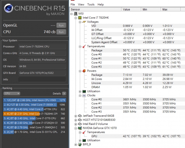Collapse the NVIDIA GeForce GTX 1070 node
Image resolution: width=185 pixels, height=148 pixels.
point(76,128)
